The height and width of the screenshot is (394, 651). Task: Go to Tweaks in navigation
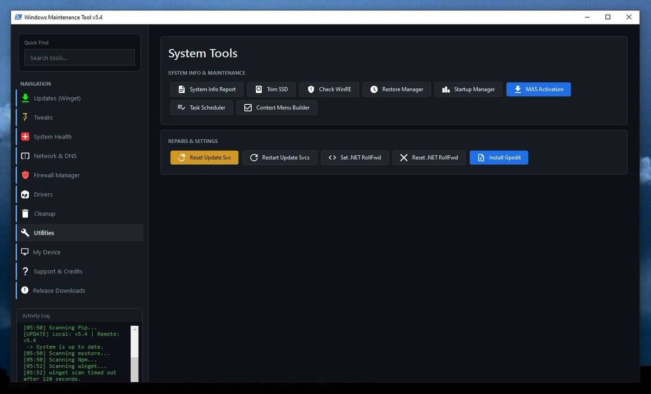80,117
